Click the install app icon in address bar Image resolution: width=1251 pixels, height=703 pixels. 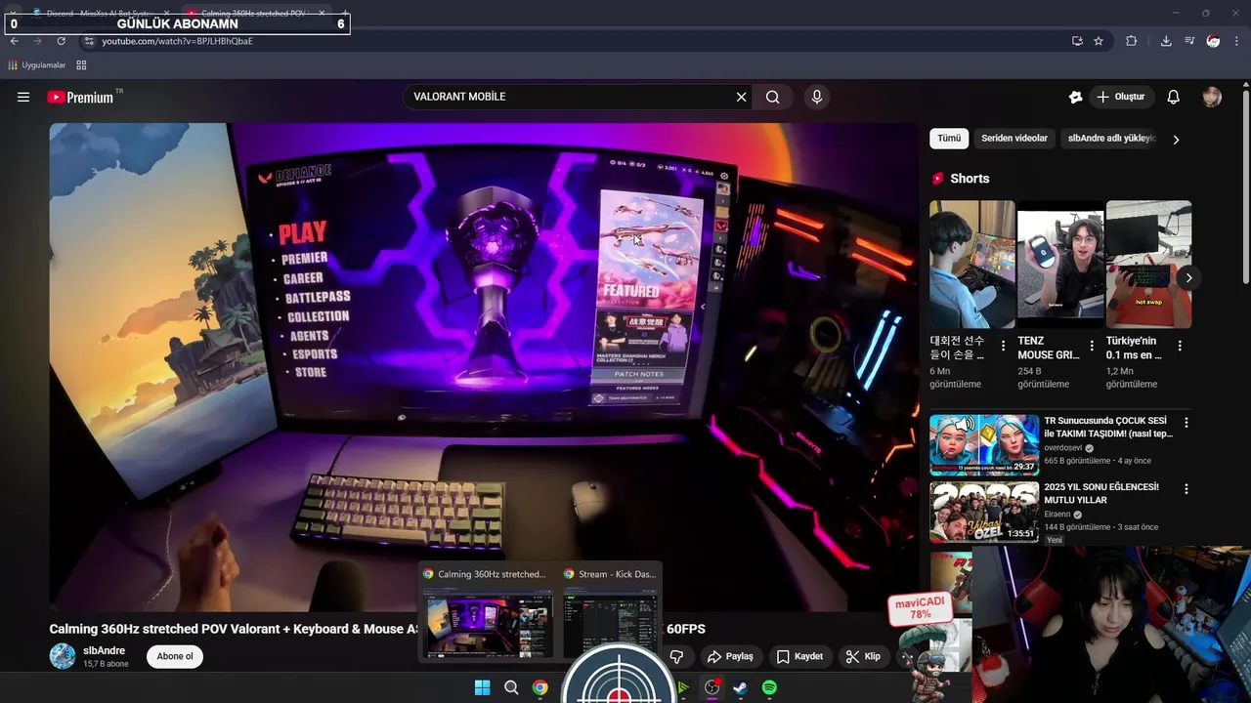pos(1077,41)
